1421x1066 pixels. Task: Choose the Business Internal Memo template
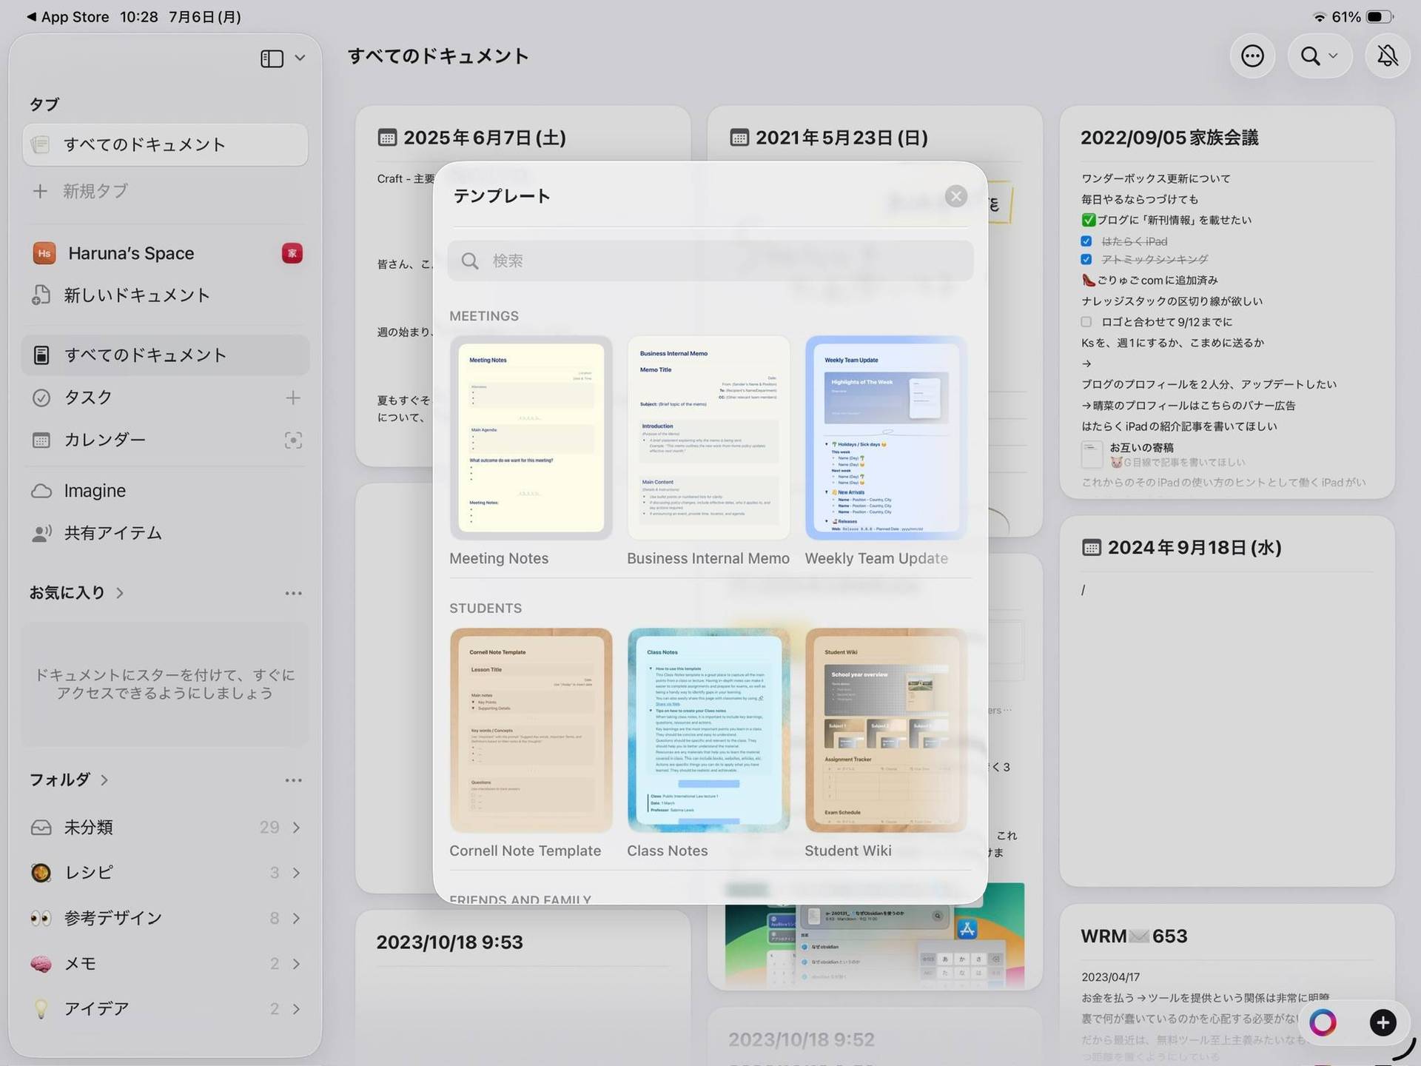[x=708, y=438]
